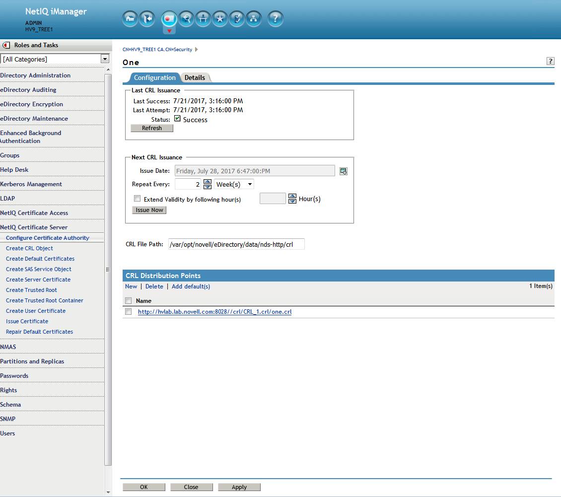
Task: Click the Issue Now button
Action: tap(149, 210)
